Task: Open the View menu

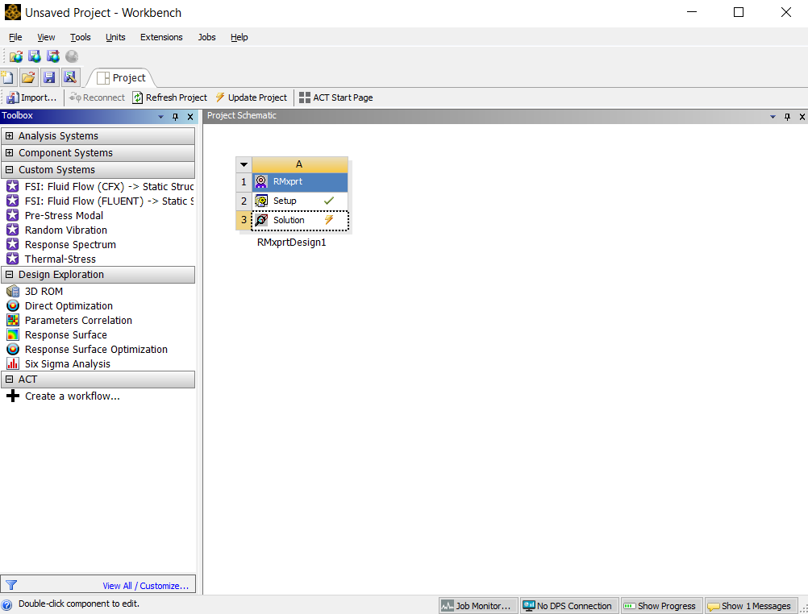Action: tap(46, 37)
